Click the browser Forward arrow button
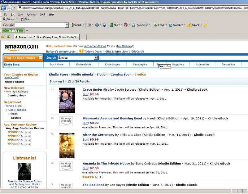Screen dimensions: 248x194 tap(10, 8)
